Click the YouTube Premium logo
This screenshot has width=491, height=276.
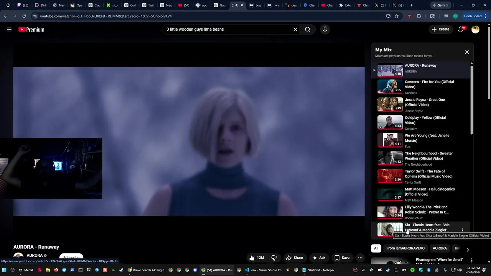pos(31,30)
